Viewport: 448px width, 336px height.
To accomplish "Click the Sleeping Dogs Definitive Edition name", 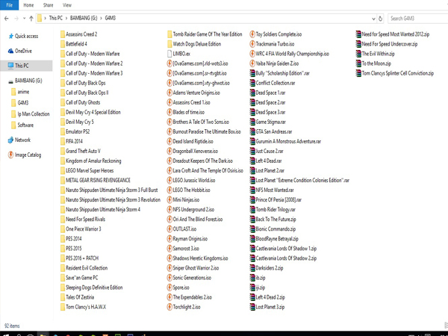I will pyautogui.click(x=94, y=287).
